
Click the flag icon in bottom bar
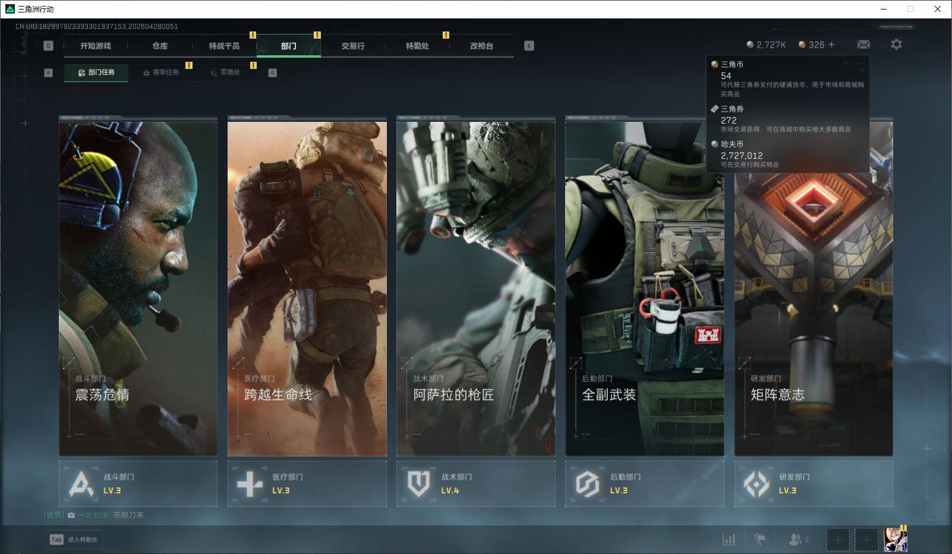(759, 539)
